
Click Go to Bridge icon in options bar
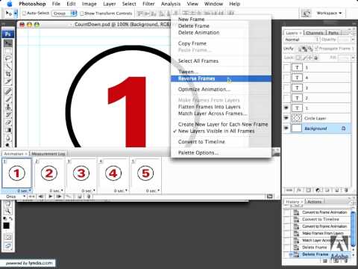tap(306, 13)
